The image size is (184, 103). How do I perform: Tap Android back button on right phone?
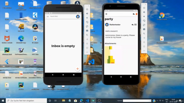tap(111, 77)
